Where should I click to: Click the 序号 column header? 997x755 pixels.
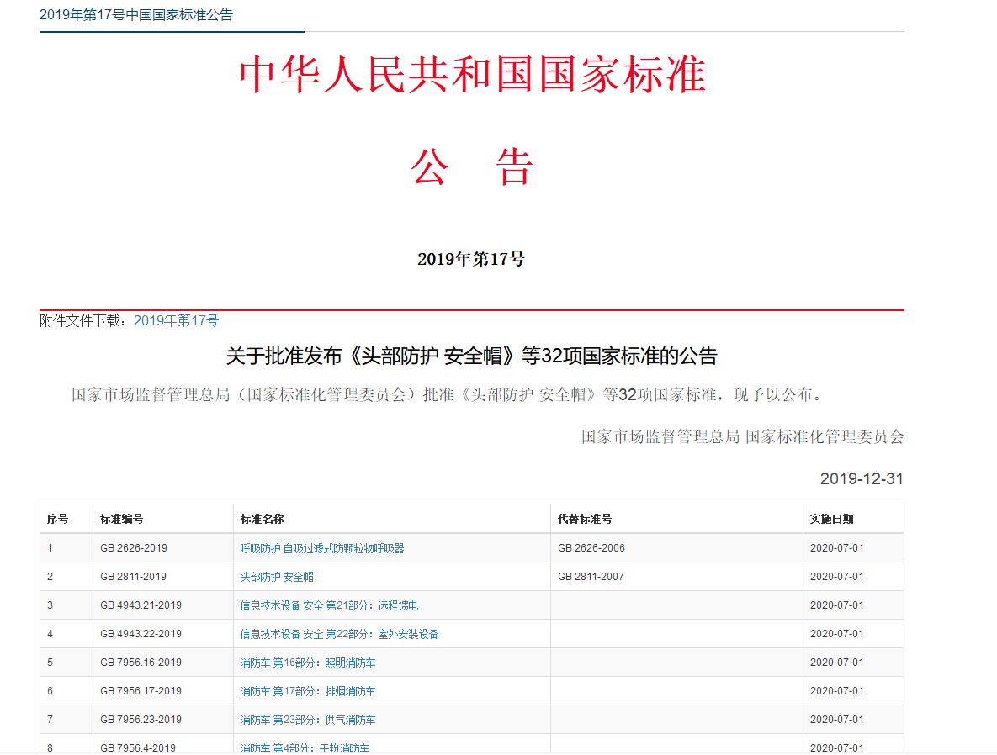click(x=57, y=519)
